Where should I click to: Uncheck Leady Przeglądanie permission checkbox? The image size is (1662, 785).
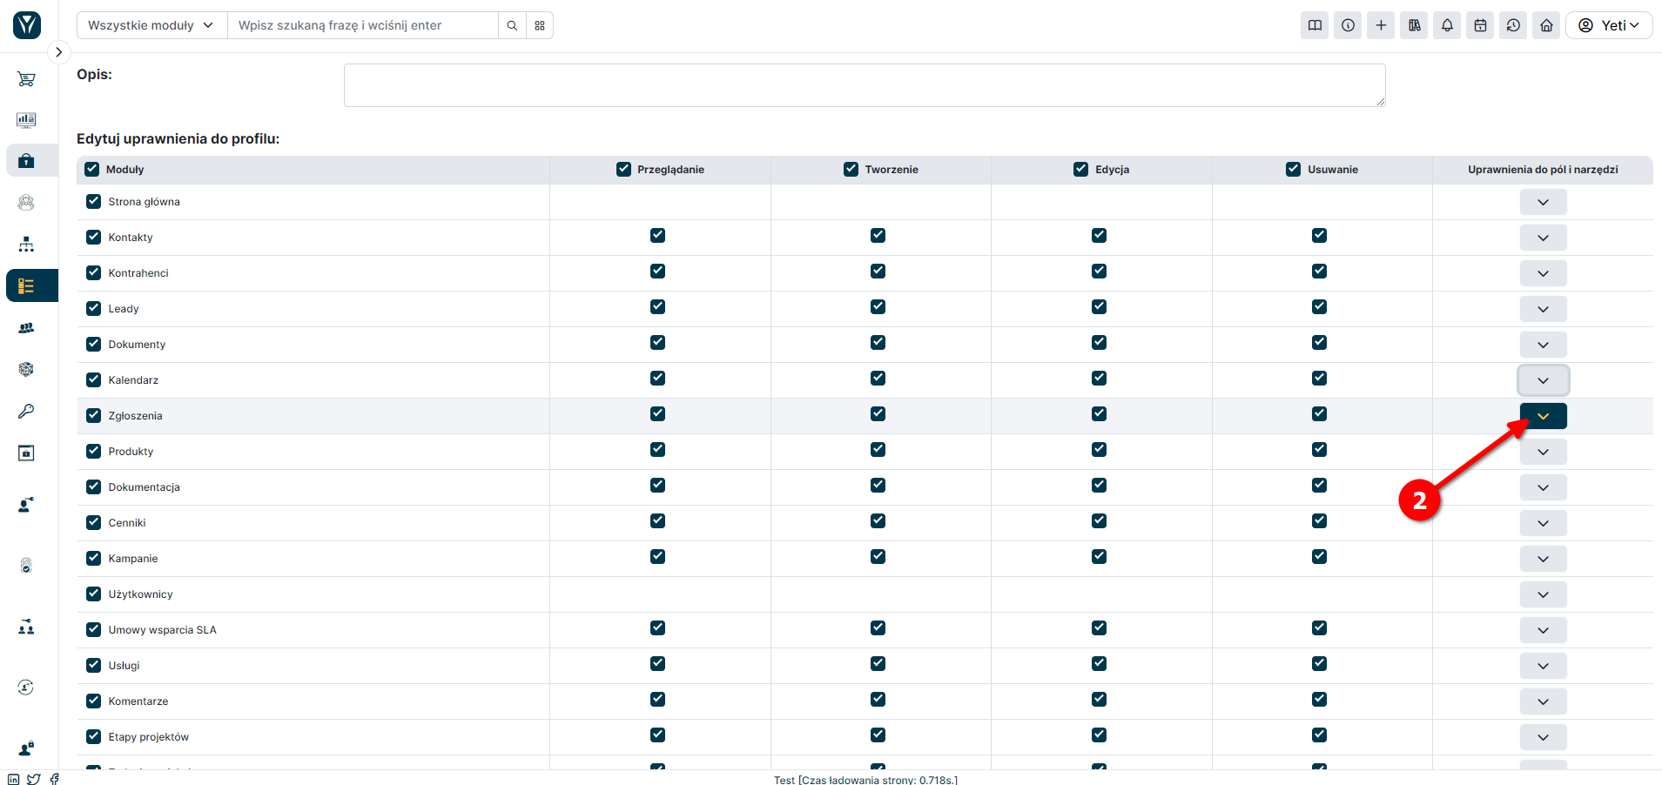tap(657, 306)
